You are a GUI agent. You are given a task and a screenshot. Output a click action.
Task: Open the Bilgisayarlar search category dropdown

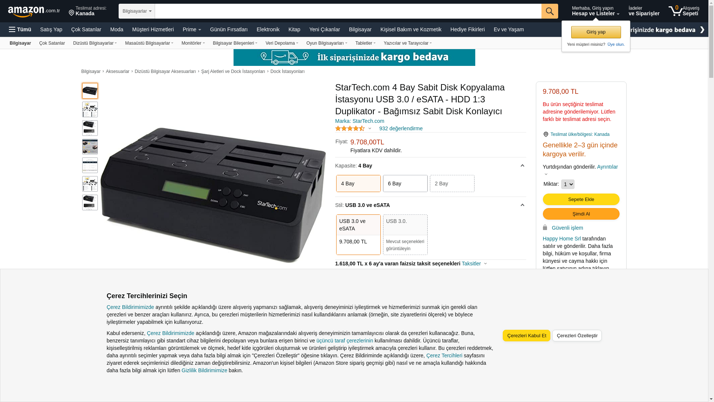pyautogui.click(x=137, y=11)
